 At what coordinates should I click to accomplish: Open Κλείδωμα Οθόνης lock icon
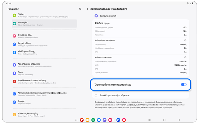click(14, 52)
